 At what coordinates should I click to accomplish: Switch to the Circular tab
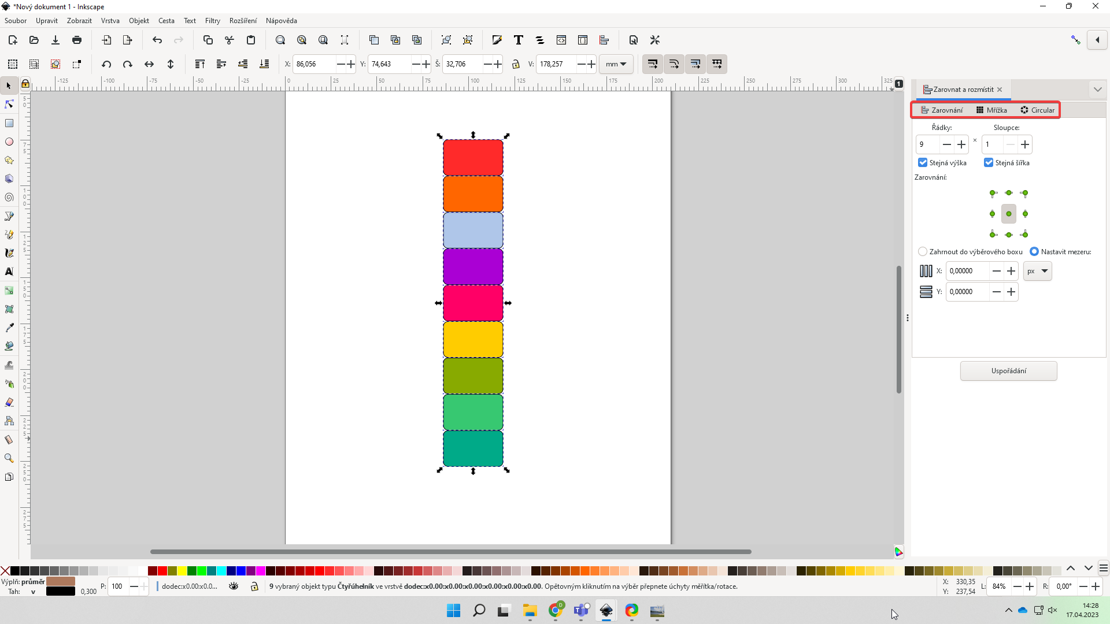(x=1037, y=110)
